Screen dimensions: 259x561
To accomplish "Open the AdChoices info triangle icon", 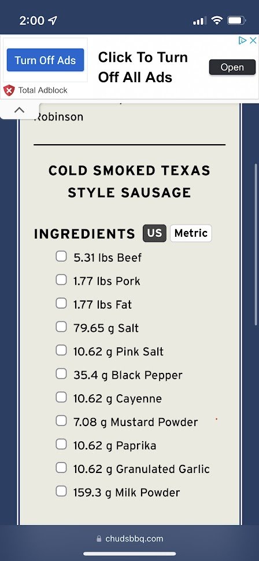I will (243, 40).
